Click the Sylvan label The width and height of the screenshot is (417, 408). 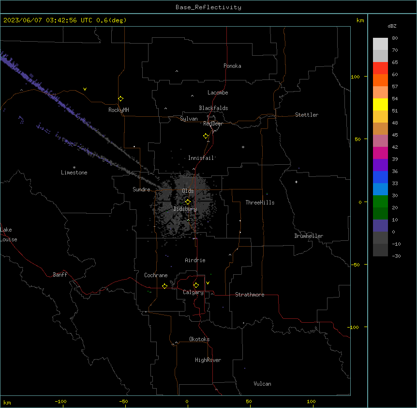pyautogui.click(x=189, y=119)
